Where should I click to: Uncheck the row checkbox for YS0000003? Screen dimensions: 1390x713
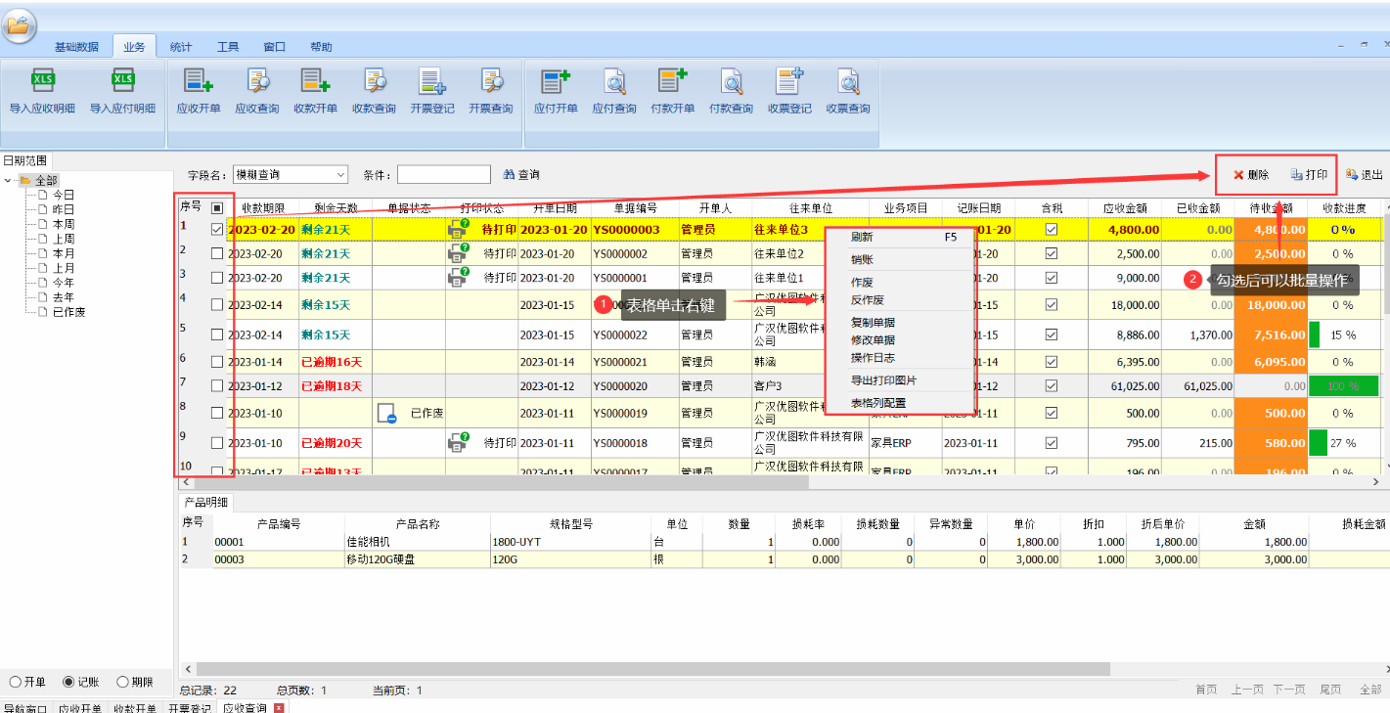pyautogui.click(x=217, y=229)
